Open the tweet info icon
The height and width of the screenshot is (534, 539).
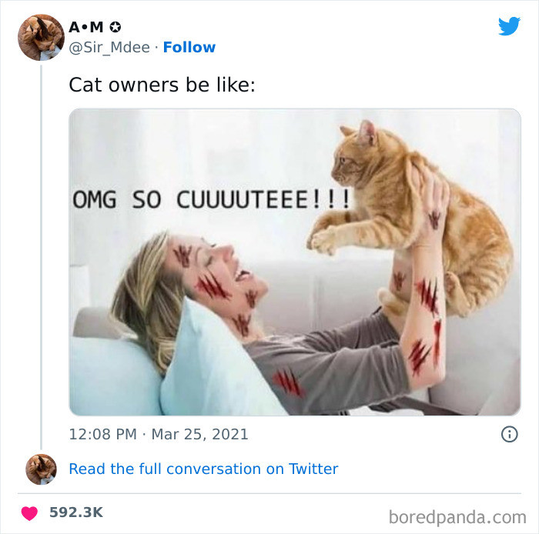(509, 435)
